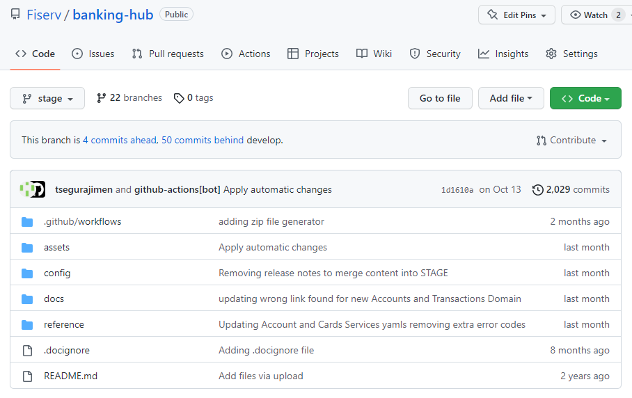632x398 pixels.
Task: Open commit 'updating wrong link found' for docs
Action: (x=370, y=299)
